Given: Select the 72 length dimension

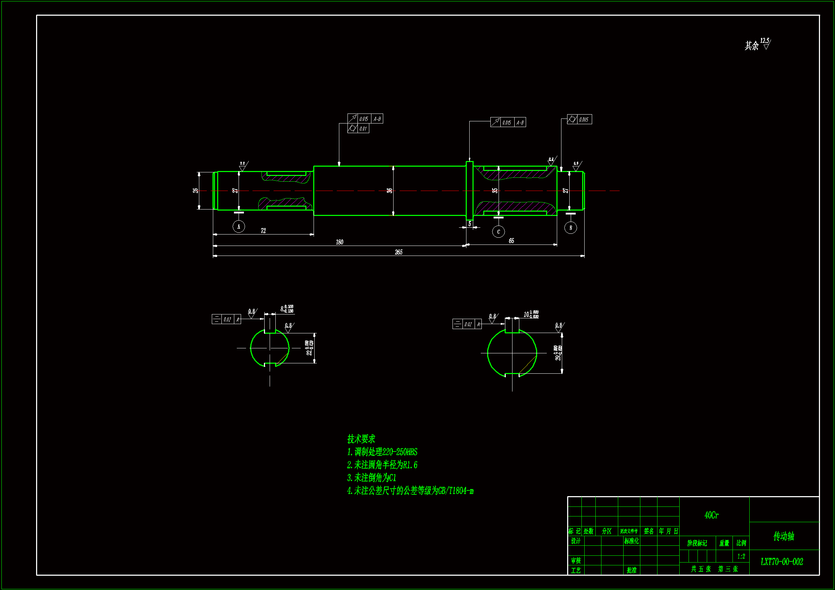Looking at the screenshot, I should [x=263, y=231].
